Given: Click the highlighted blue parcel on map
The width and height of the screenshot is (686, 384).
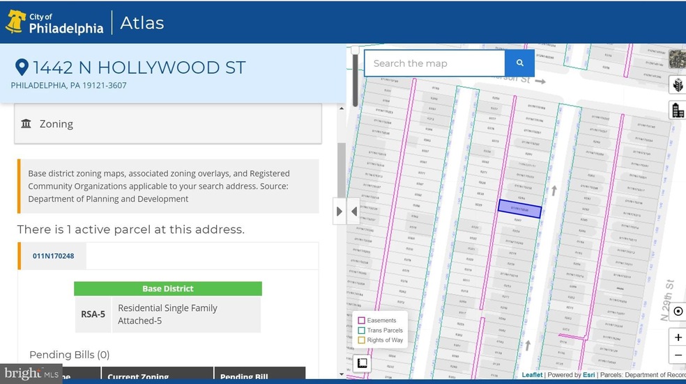Looking at the screenshot, I should pyautogui.click(x=519, y=209).
